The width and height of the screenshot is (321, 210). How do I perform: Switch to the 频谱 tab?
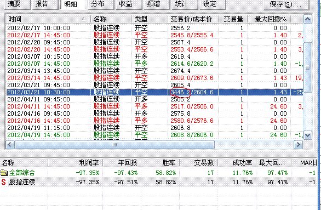(157, 4)
